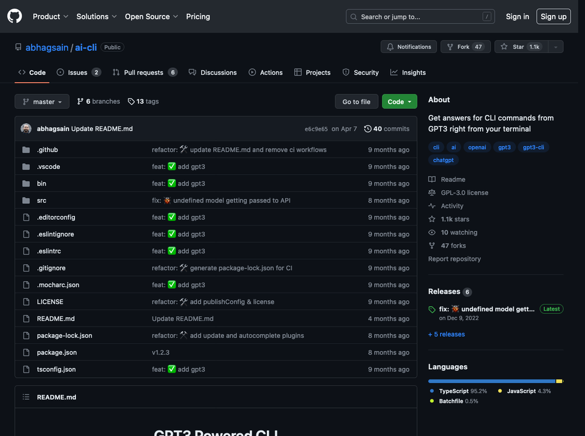This screenshot has width=585, height=436.
Task: Open the README outline list icon
Action: pos(26,397)
